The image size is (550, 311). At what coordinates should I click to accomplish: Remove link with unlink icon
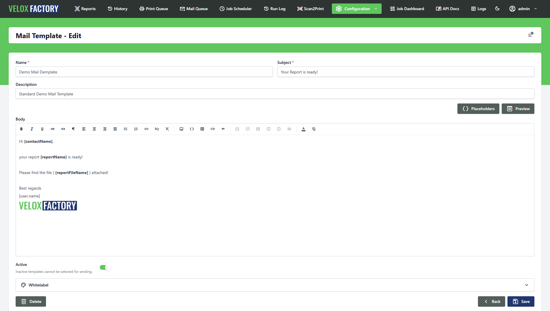click(157, 129)
